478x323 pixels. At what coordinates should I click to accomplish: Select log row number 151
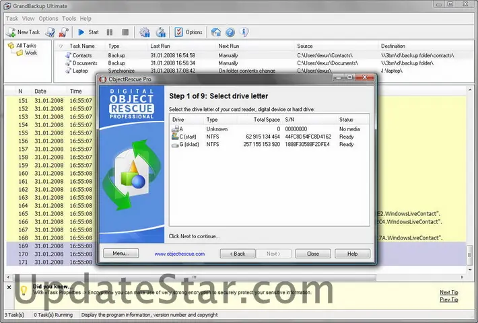coord(236,100)
